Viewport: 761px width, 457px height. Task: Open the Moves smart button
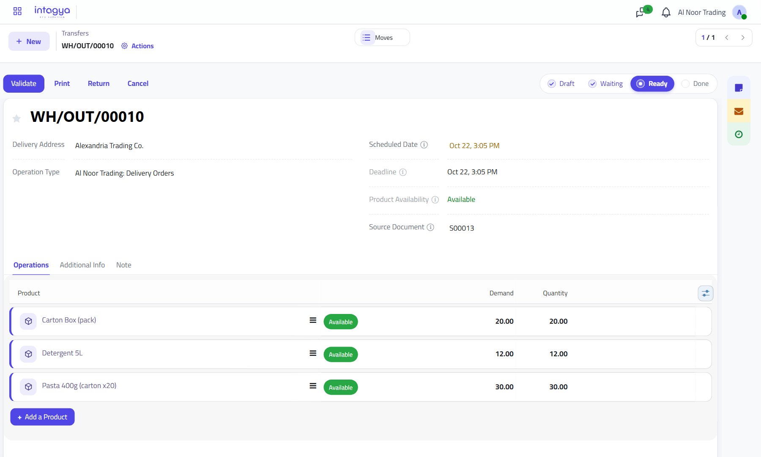point(382,38)
